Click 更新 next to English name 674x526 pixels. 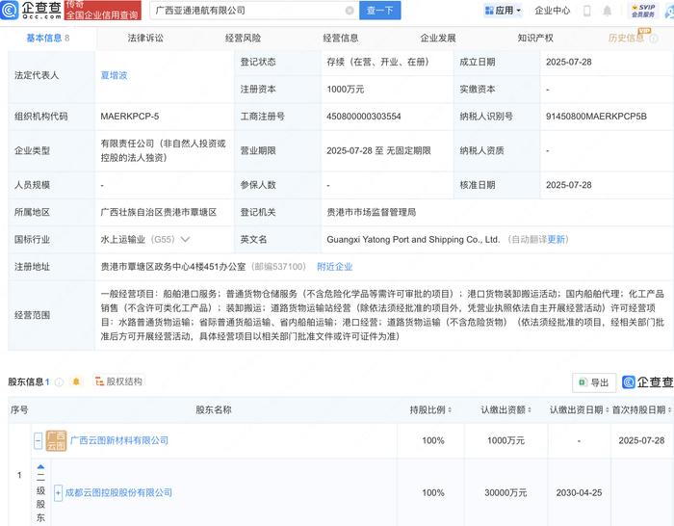(556, 240)
